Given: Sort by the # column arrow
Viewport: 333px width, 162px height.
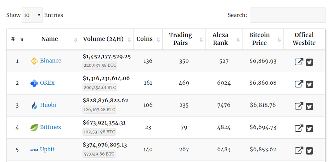Looking at the screenshot, I should click(x=22, y=39).
